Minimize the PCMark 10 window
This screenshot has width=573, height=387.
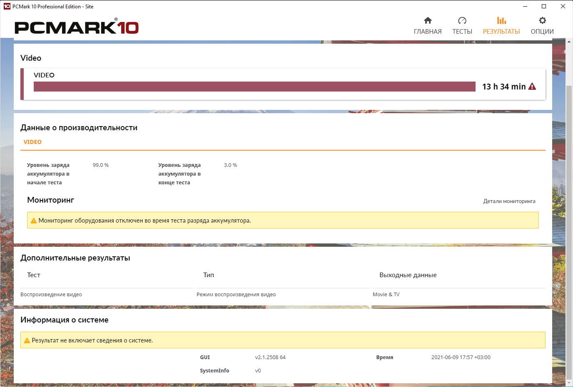coord(525,6)
